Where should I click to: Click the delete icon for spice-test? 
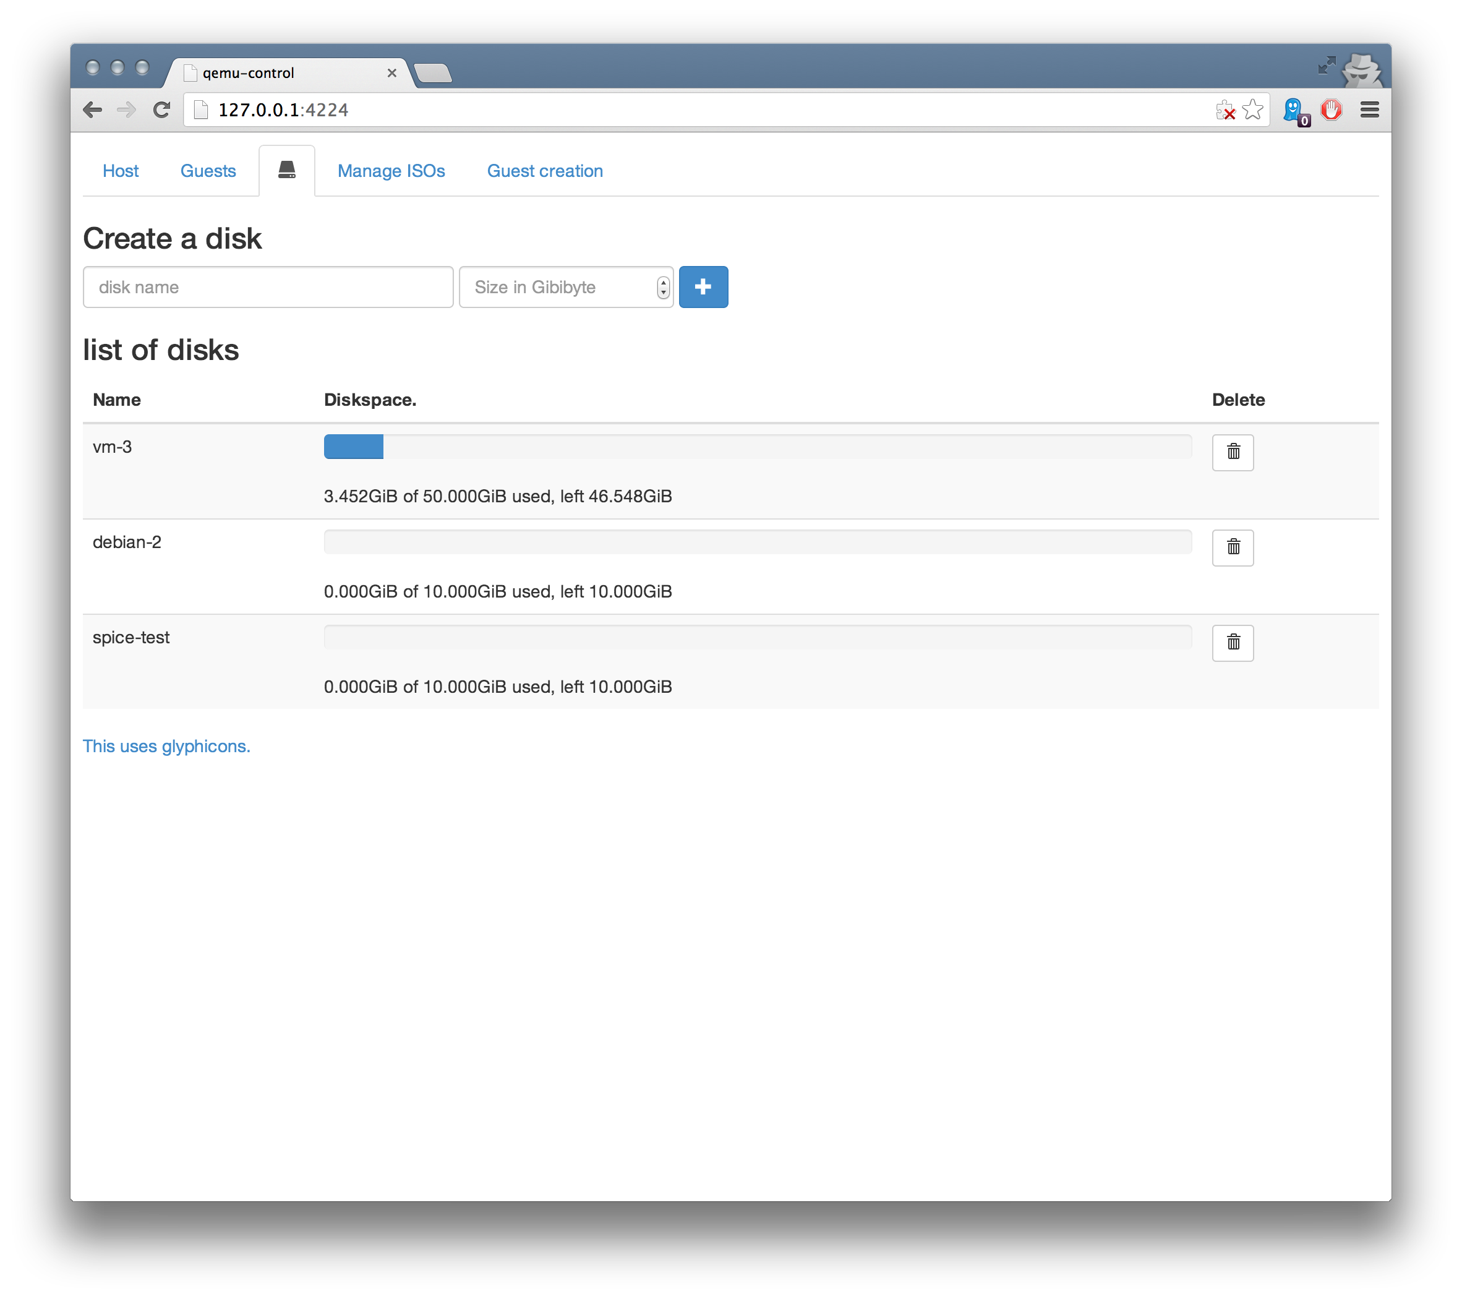[1233, 642]
